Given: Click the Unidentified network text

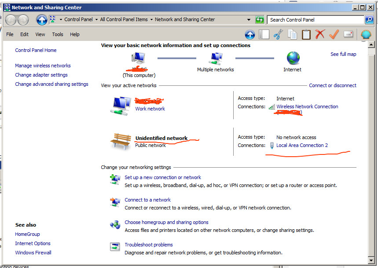Looking at the screenshot, I should (161, 138).
